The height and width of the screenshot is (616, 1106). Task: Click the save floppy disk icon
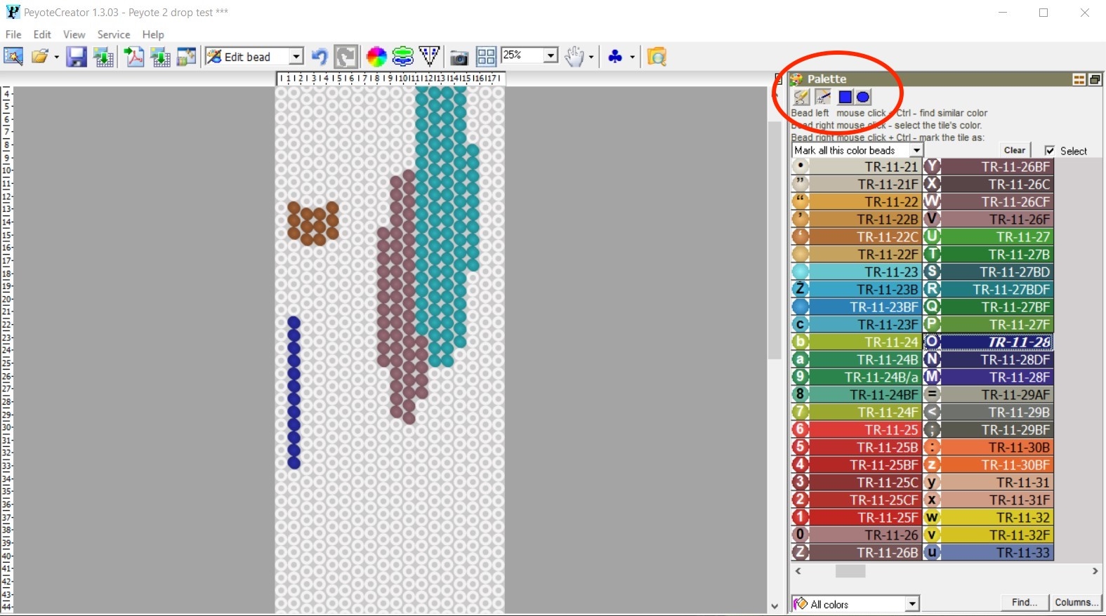click(x=76, y=57)
